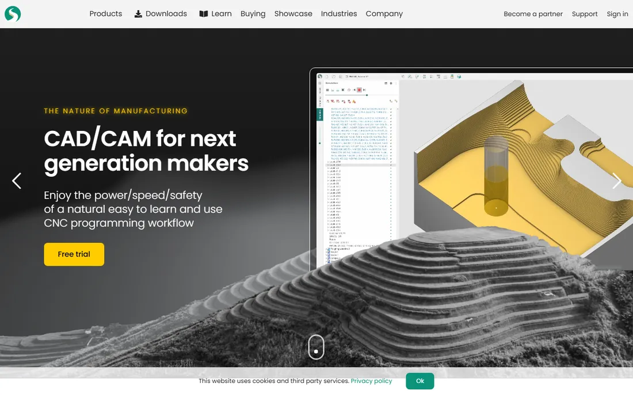Open the Showcase menu
The width and height of the screenshot is (633, 395).
click(x=293, y=14)
